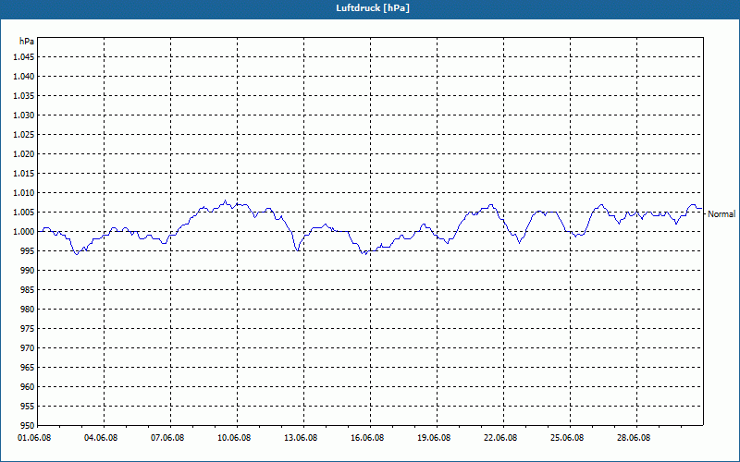This screenshot has height=462, width=740.
Task: Select the 955 y-axis label
Action: [28, 406]
